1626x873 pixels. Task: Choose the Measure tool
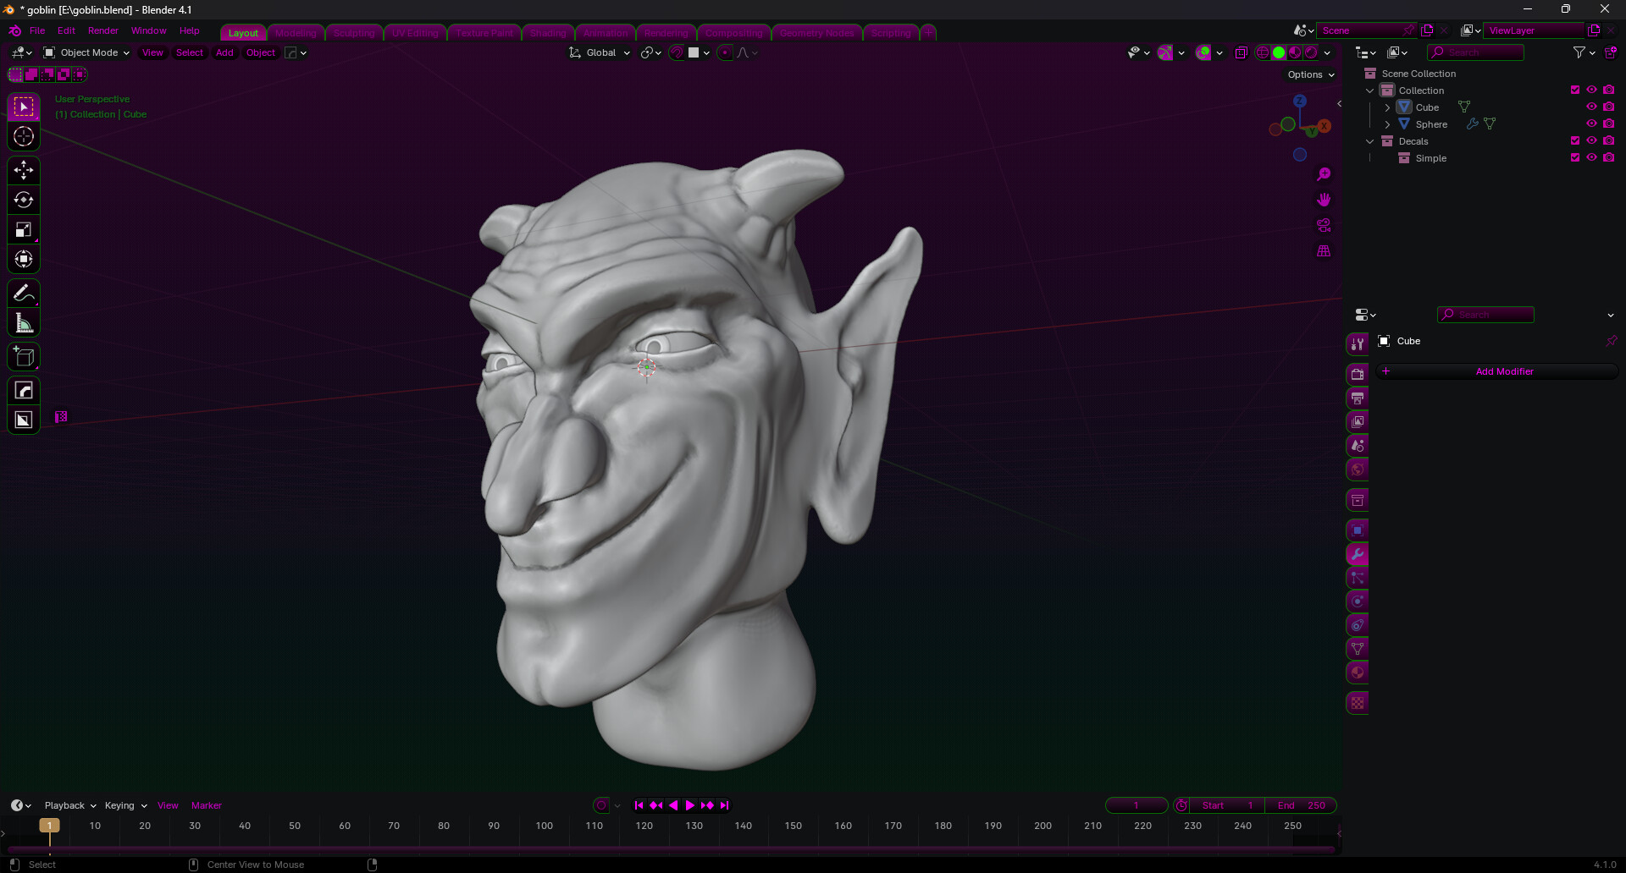[23, 322]
